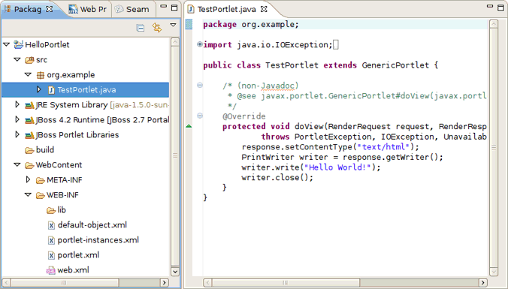Click the HelloPortlet project icon

tap(19, 44)
